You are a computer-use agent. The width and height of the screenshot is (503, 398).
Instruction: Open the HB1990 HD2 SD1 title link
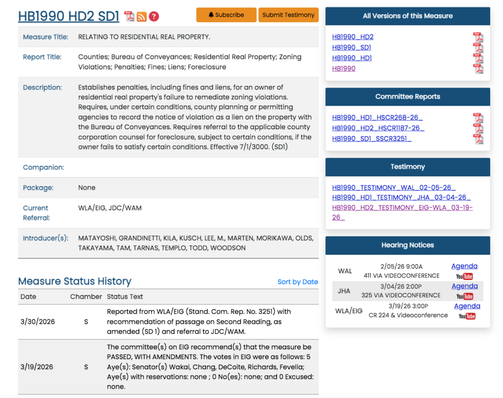tap(69, 16)
